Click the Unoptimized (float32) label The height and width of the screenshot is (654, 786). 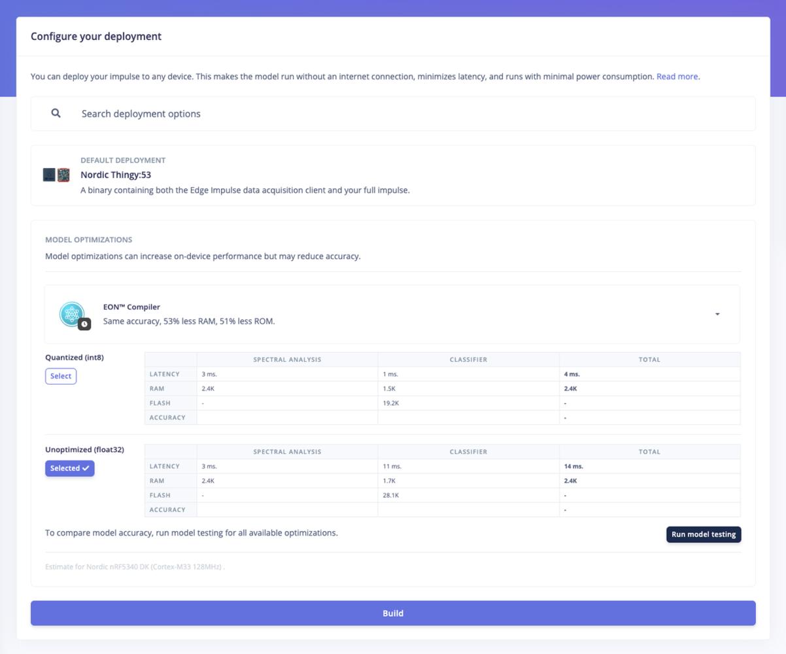click(x=84, y=450)
